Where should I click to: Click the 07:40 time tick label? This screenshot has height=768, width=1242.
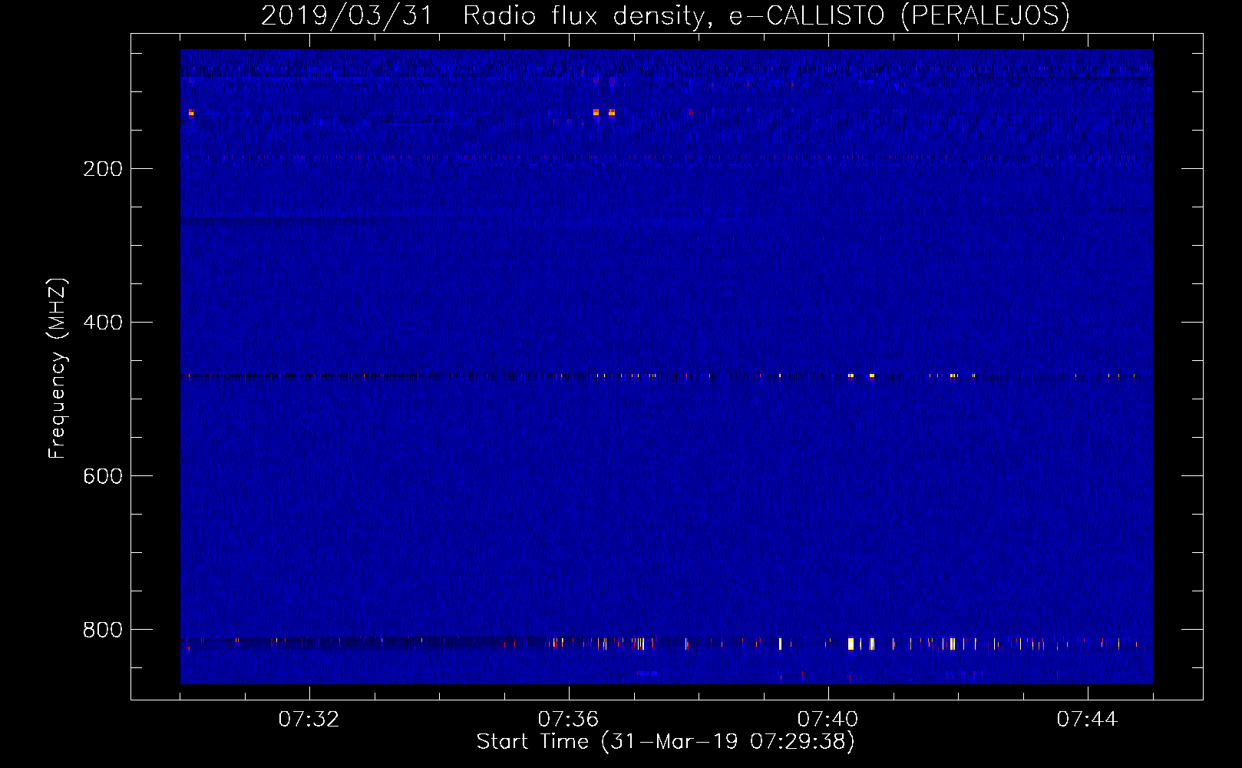[827, 720]
